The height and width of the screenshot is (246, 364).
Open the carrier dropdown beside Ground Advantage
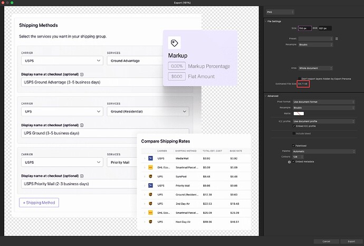pyautogui.click(x=62, y=61)
